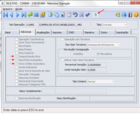Click the Percentual Variação field
Viewport: 140px width, 116px height.
coord(97,65)
